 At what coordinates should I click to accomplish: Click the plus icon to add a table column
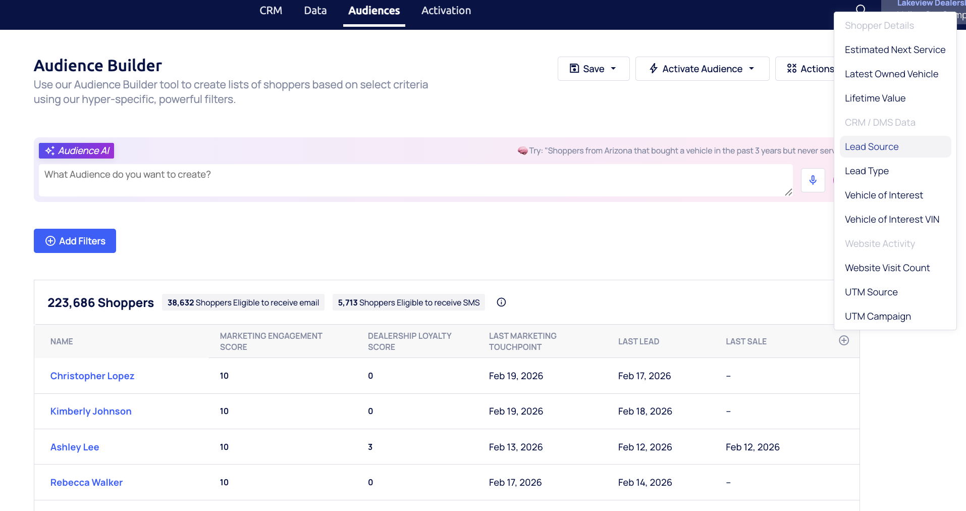tap(844, 340)
